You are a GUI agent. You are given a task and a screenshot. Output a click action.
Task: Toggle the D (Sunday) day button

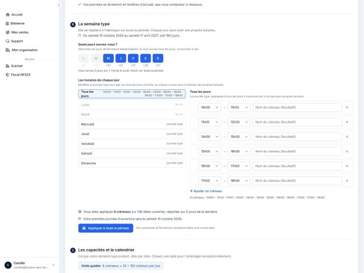coord(158,58)
